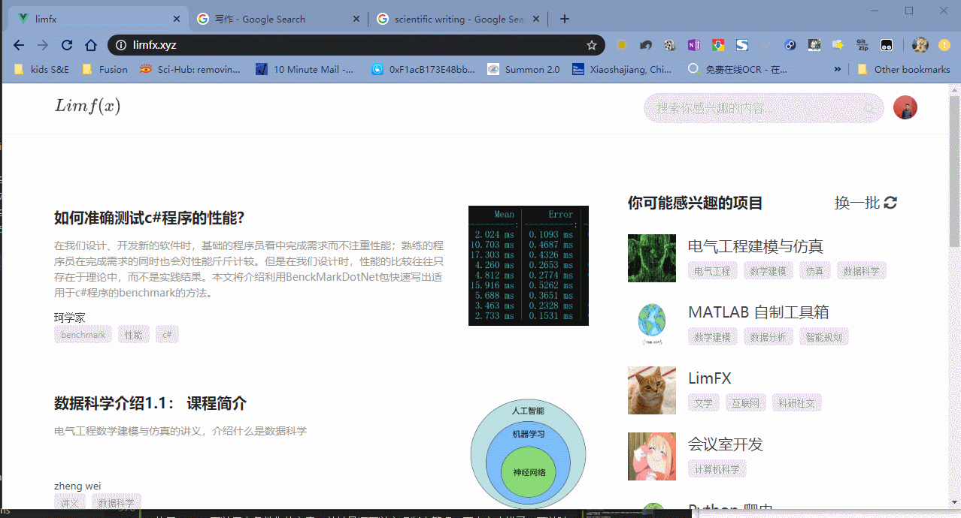Click the site search magnifier icon
Screen dimensions: 961x518
tap(869, 108)
